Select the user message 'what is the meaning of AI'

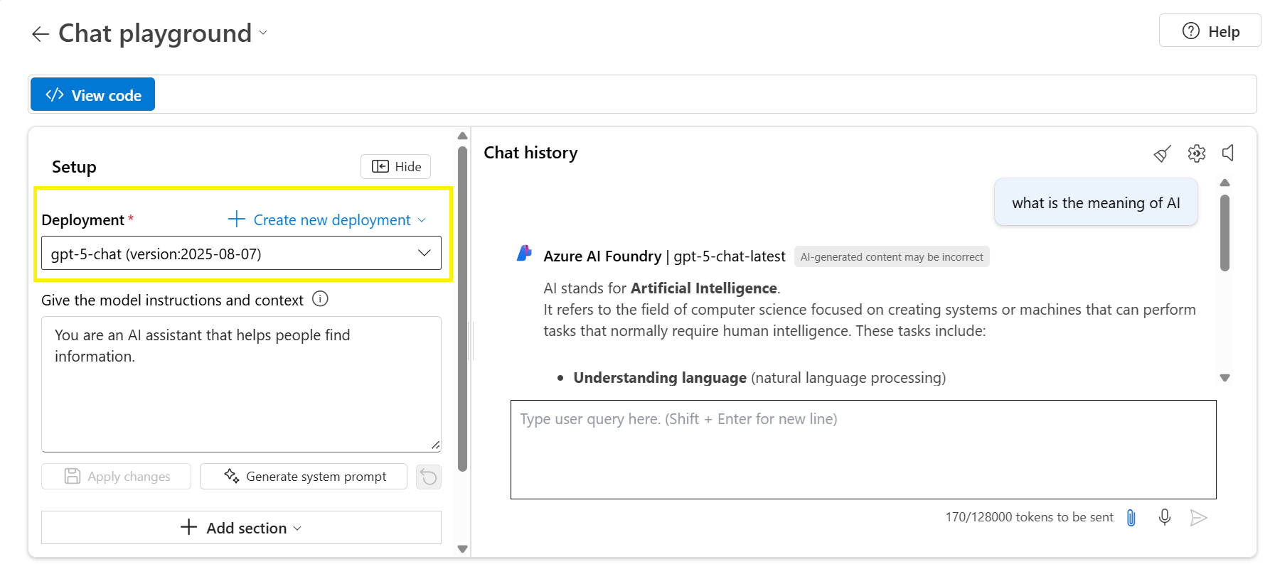(1096, 202)
